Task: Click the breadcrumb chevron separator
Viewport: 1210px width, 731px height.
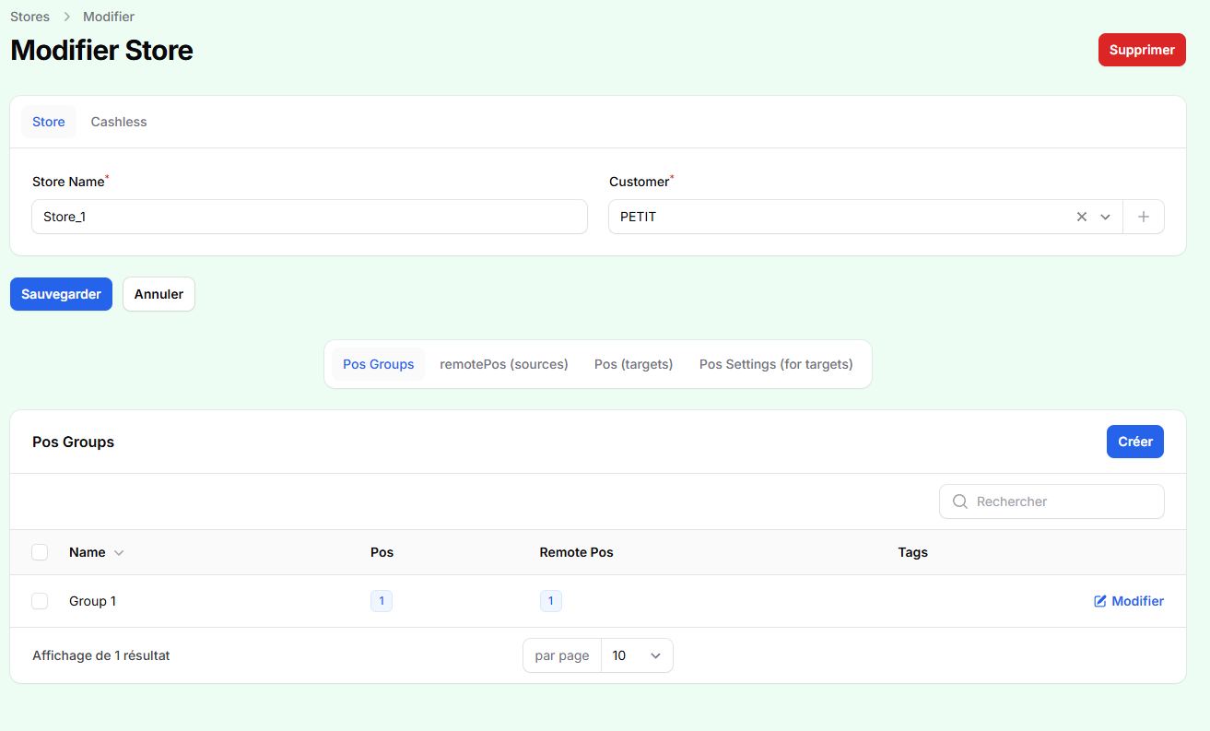Action: (66, 17)
